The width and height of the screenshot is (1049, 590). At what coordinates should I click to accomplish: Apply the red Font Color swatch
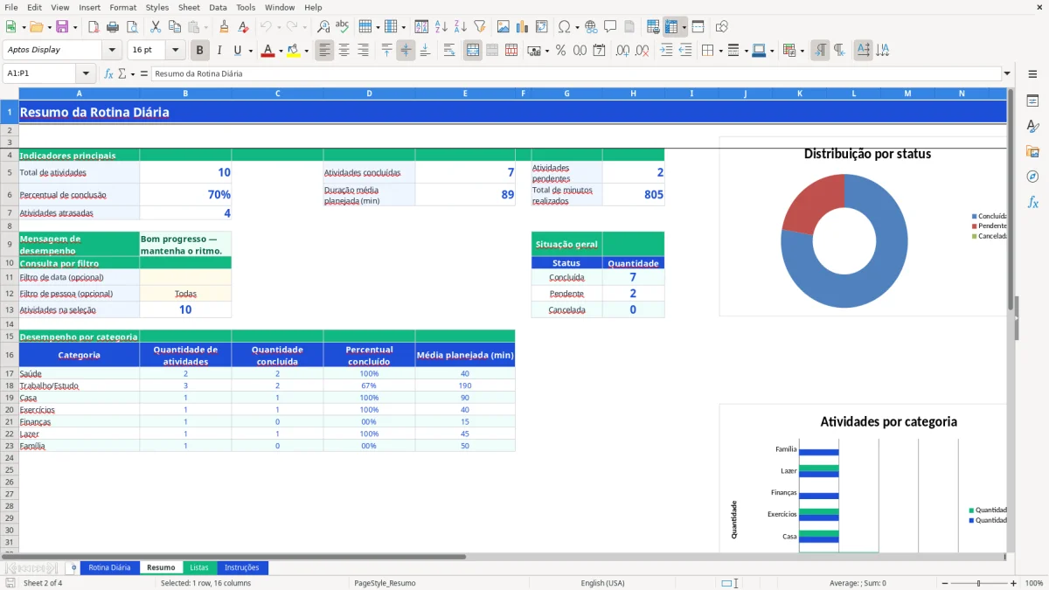tap(267, 51)
